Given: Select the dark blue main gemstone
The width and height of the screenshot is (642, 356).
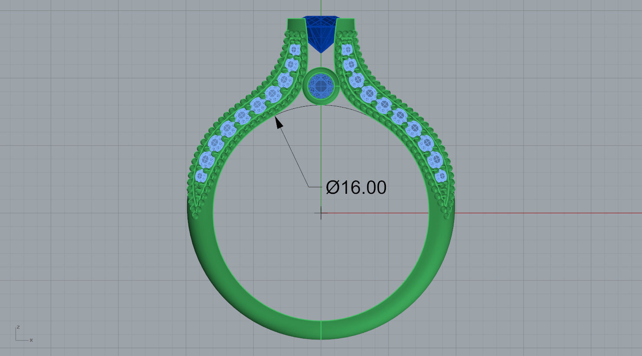Looking at the screenshot, I should [321, 34].
